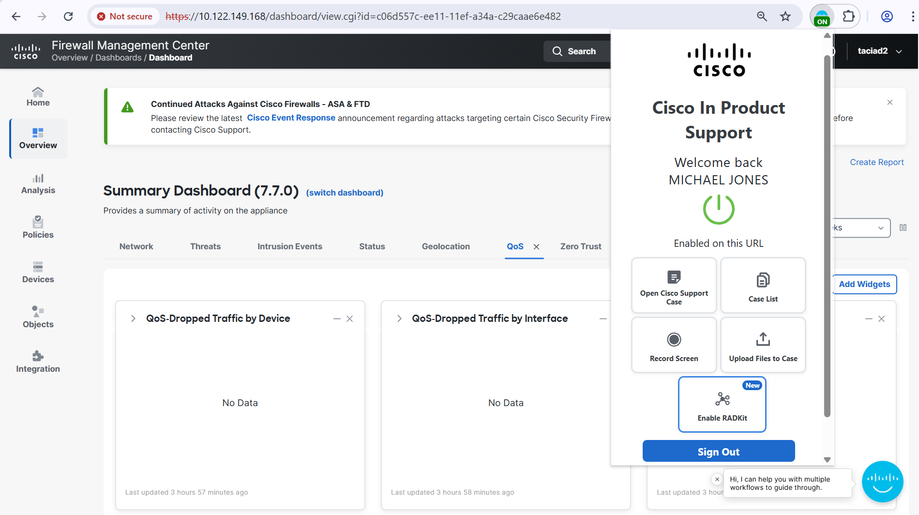The height and width of the screenshot is (515, 919).
Task: Select the Geolocation tab
Action: [445, 246]
